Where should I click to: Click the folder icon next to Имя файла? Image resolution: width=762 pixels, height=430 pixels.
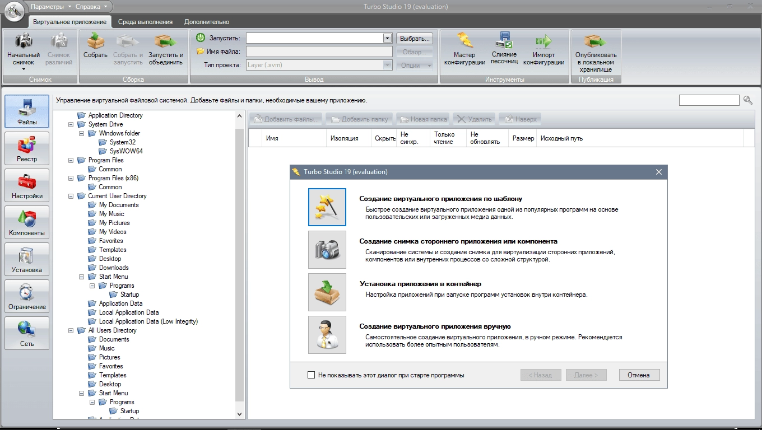tap(201, 52)
